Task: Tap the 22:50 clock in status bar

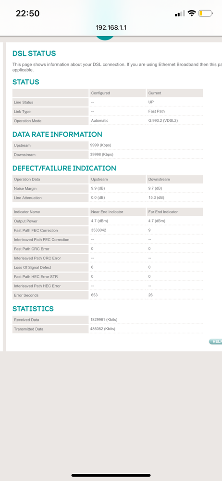Action: (x=27, y=13)
